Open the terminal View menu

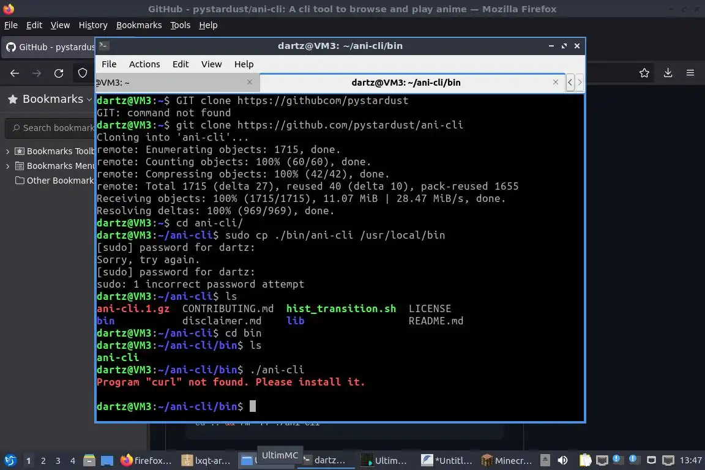pos(211,64)
